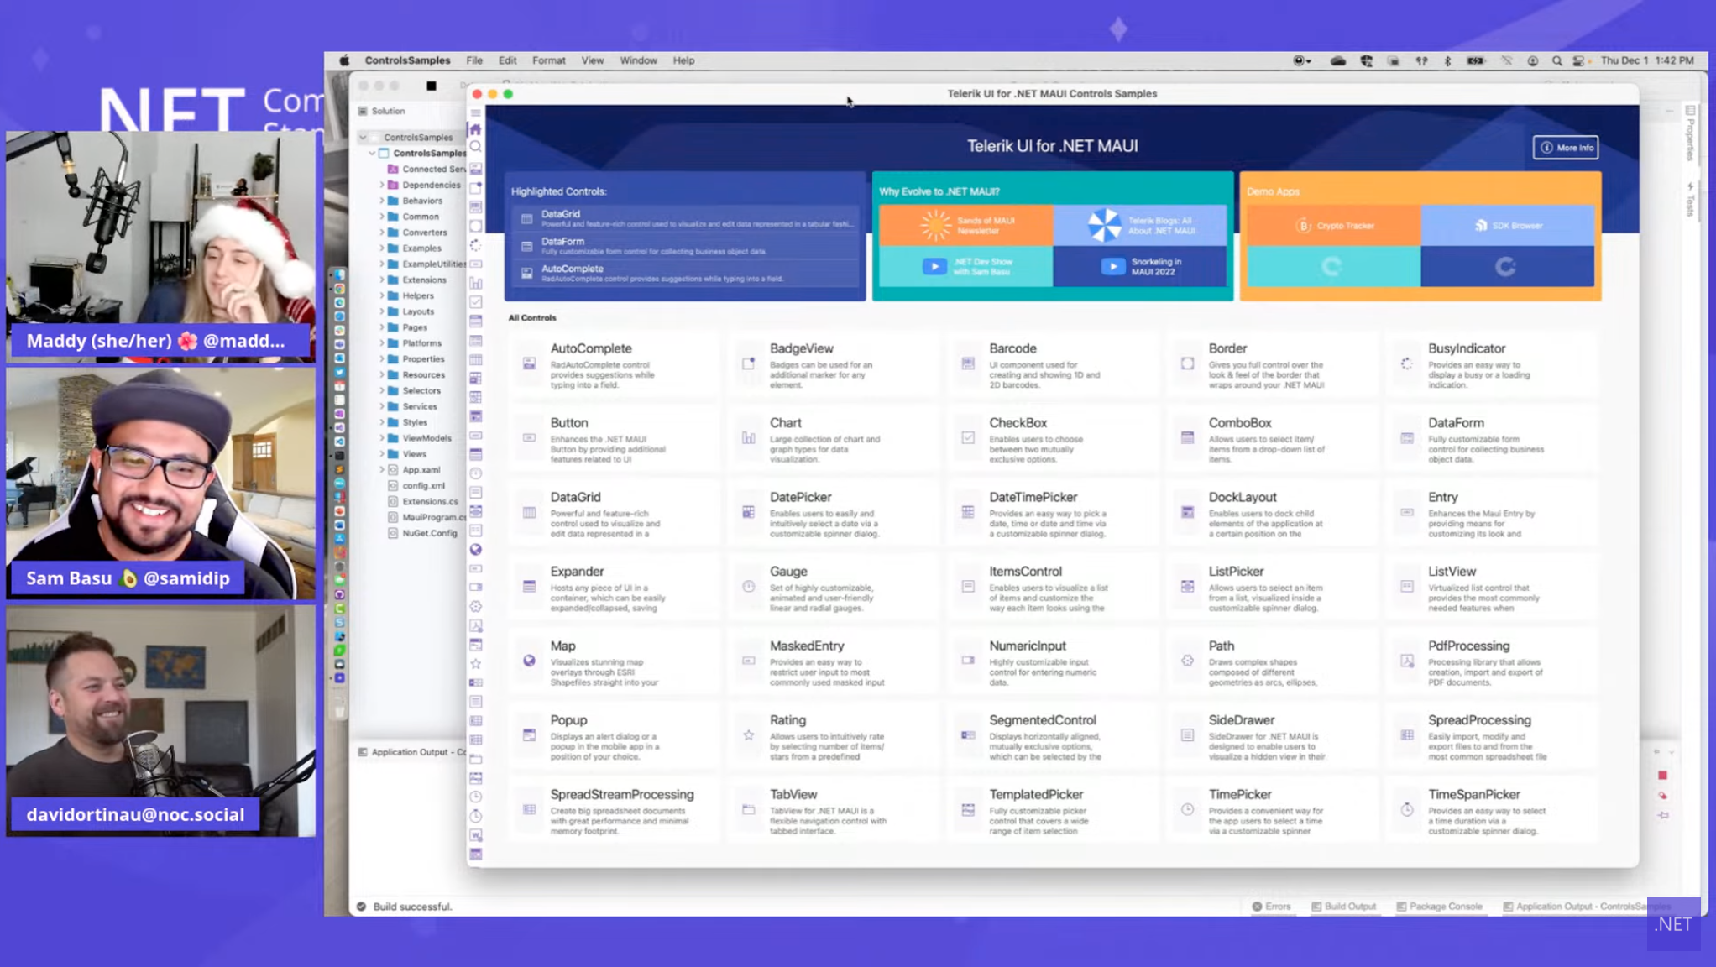Click the PdfProcessing control icon
This screenshot has width=1716, height=967.
point(1407,661)
